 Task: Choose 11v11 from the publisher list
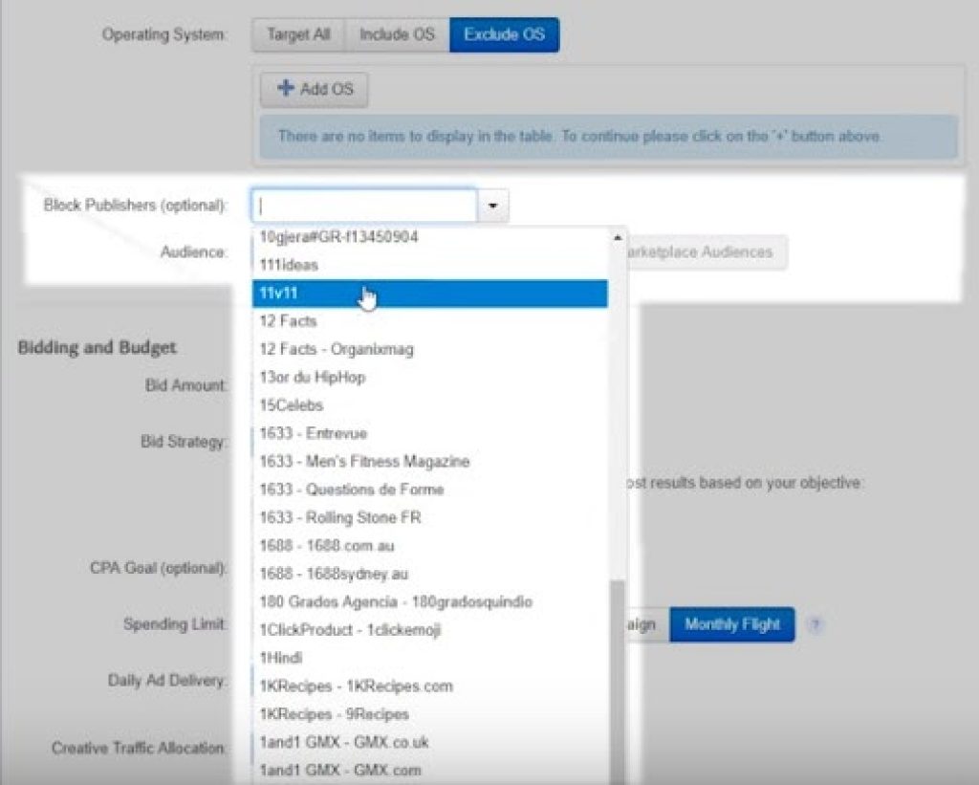point(429,294)
